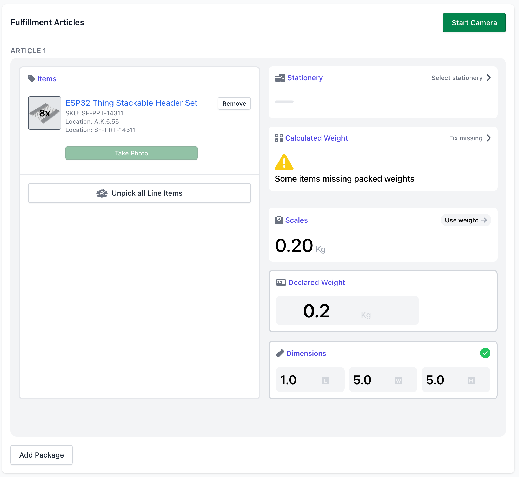
Task: Start the camera
Action: [x=474, y=23]
